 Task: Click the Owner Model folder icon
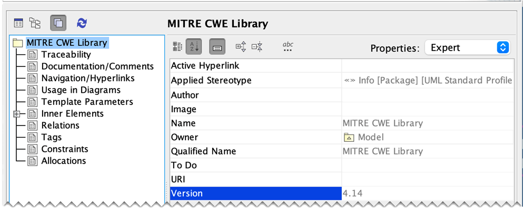coord(348,138)
